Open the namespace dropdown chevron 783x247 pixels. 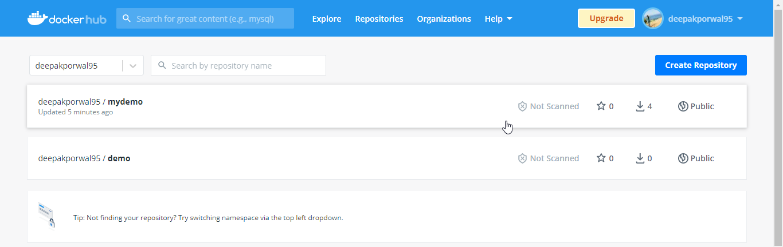[133, 66]
